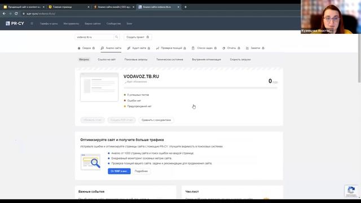This screenshot has width=361, height=203.
Task: Click lock icon on Создать проект
Action: point(148,37)
